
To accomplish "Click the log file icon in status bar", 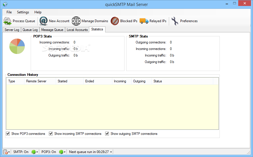I will click(x=5, y=152).
